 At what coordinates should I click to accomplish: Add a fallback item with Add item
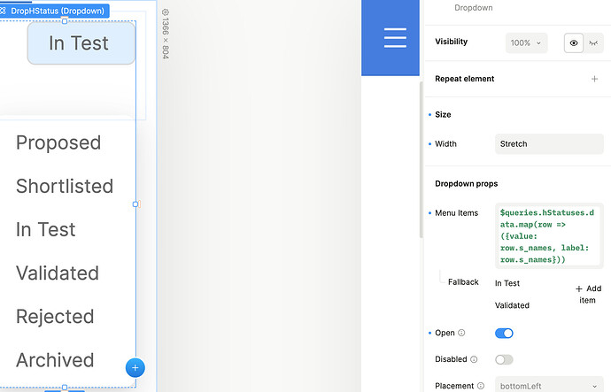pyautogui.click(x=588, y=295)
